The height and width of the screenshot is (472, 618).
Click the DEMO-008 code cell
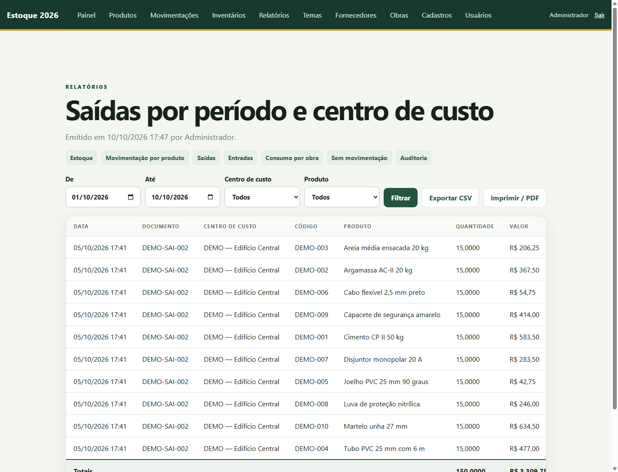point(312,404)
